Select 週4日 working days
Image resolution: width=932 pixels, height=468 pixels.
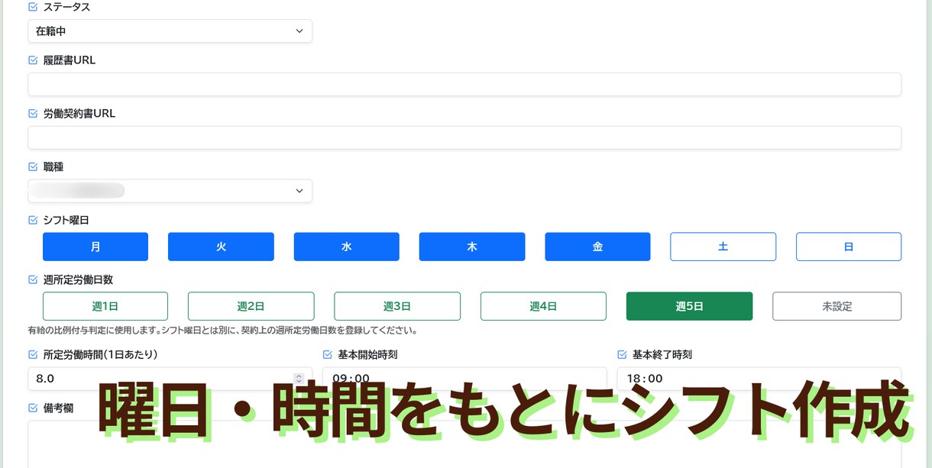(x=543, y=306)
